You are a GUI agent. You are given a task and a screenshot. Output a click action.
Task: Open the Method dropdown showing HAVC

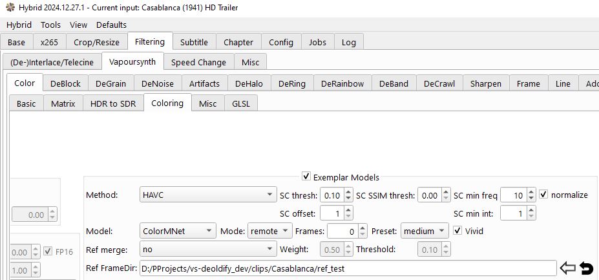click(x=208, y=195)
